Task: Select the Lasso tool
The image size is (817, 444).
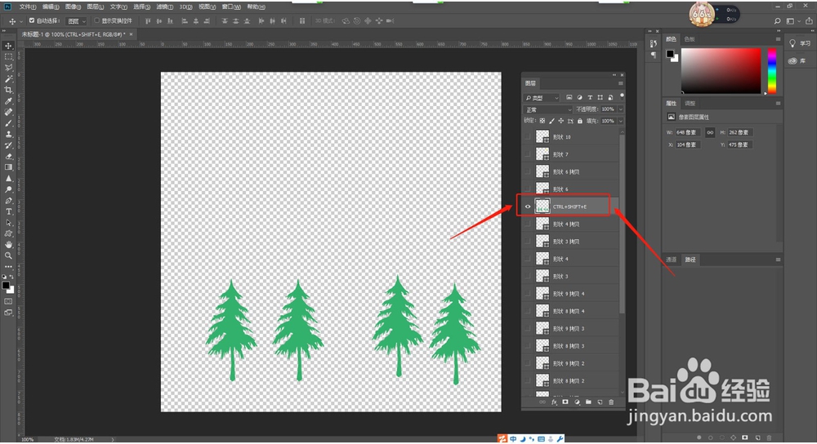Action: pos(9,68)
